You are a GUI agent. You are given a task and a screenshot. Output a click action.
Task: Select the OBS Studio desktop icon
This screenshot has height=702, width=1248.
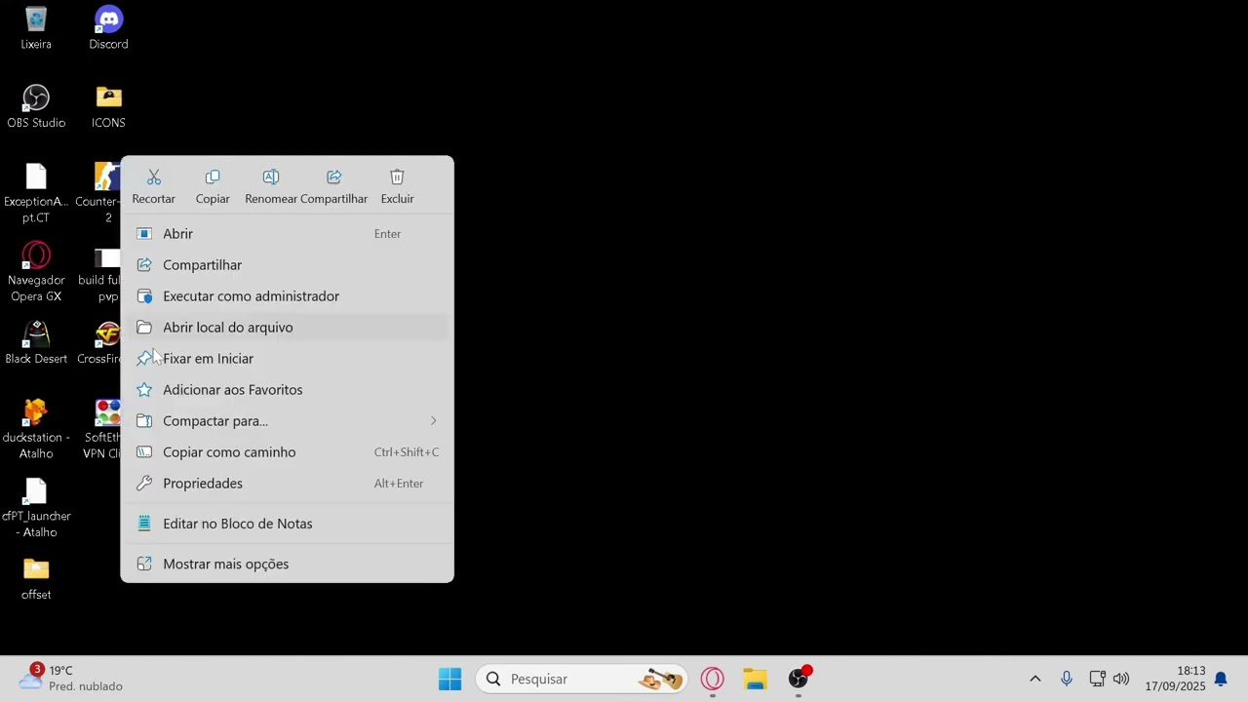click(36, 107)
